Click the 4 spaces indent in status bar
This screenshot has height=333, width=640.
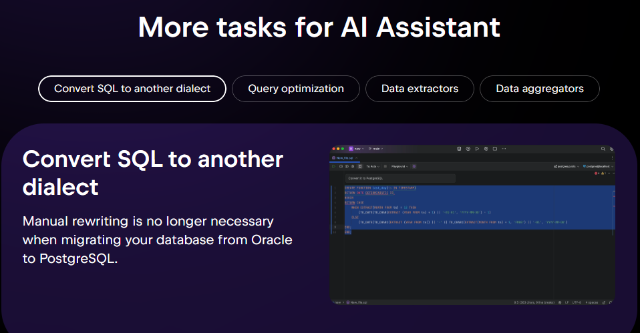click(592, 302)
